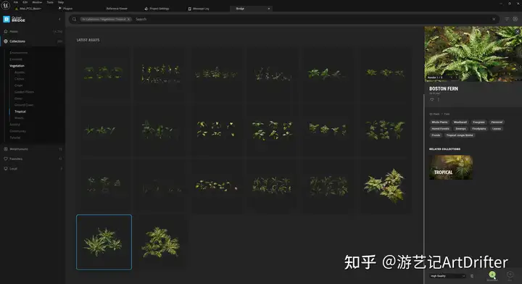Open the Window menu

point(37,2)
